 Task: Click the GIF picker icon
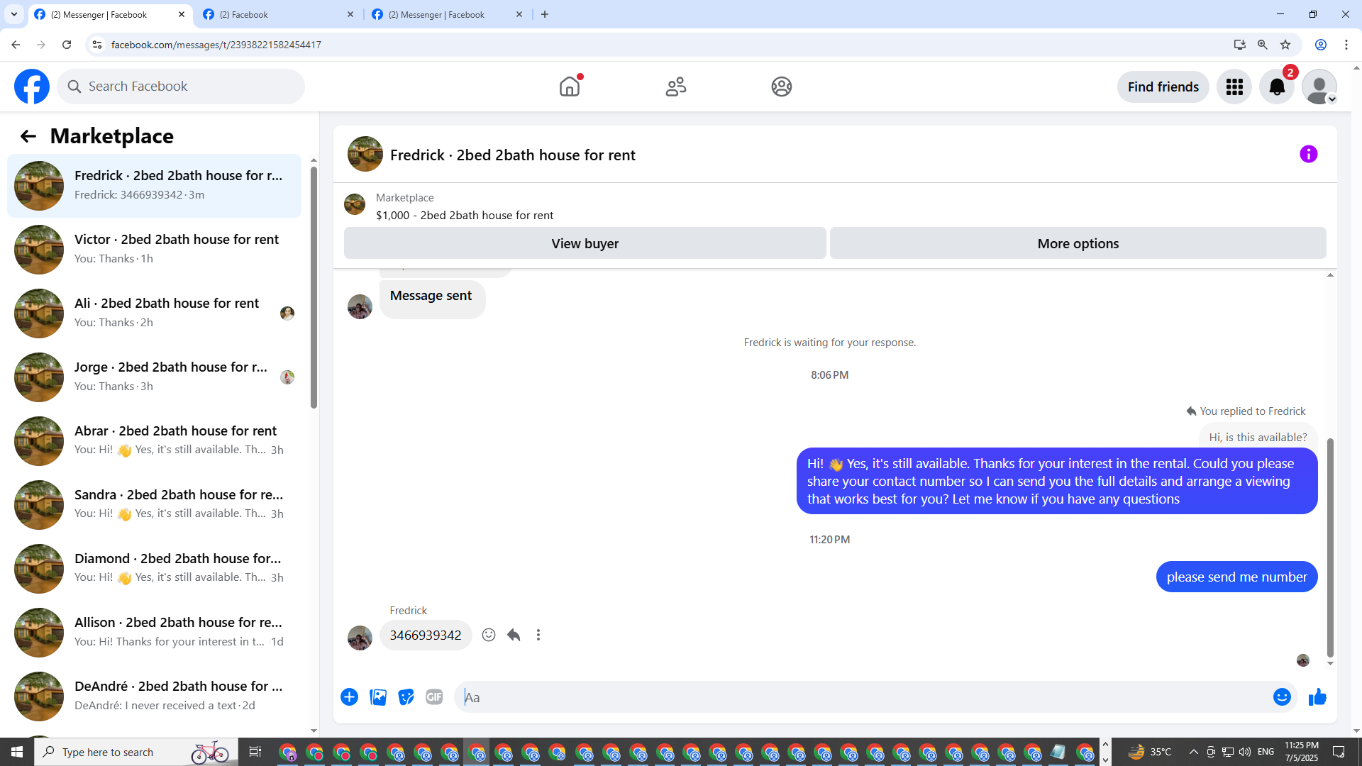(x=434, y=697)
